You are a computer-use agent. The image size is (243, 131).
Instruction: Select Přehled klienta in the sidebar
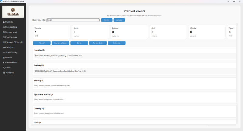(x=11, y=62)
